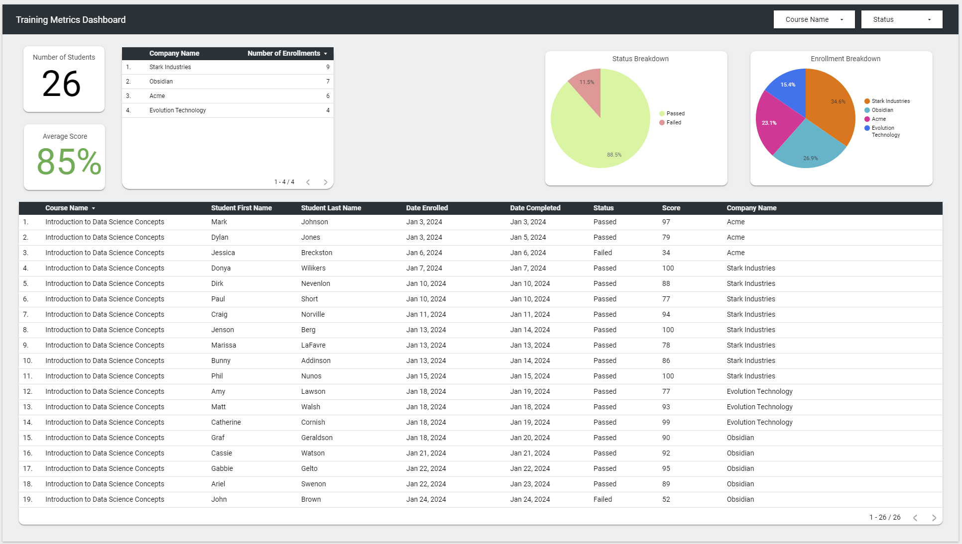Click the Number of Students scorecard
This screenshot has width=962, height=544.
[x=64, y=79]
